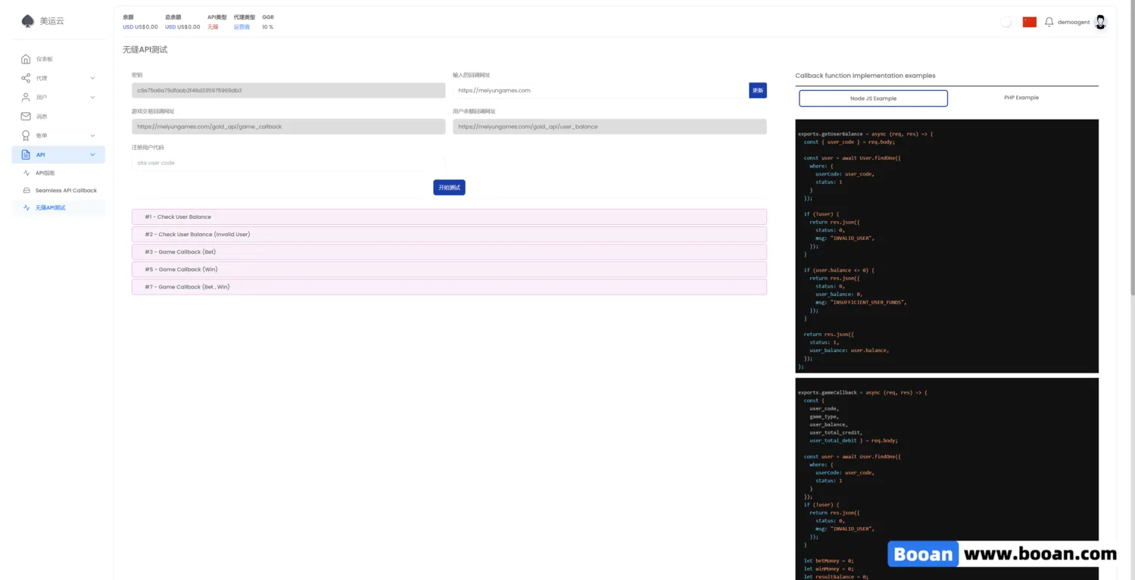Viewport: 1135px width, 580px height.
Task: Click the Seamless API Callback sidebar icon
Action: (x=27, y=191)
